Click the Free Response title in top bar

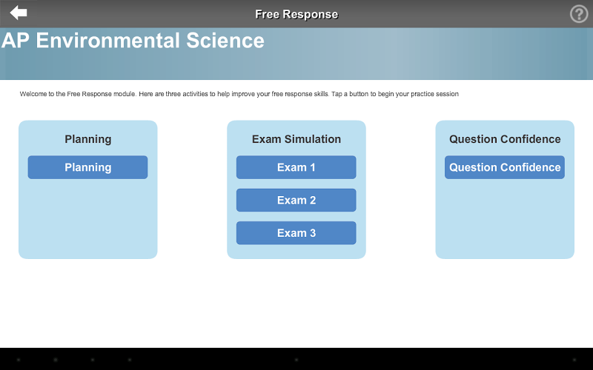(x=296, y=14)
